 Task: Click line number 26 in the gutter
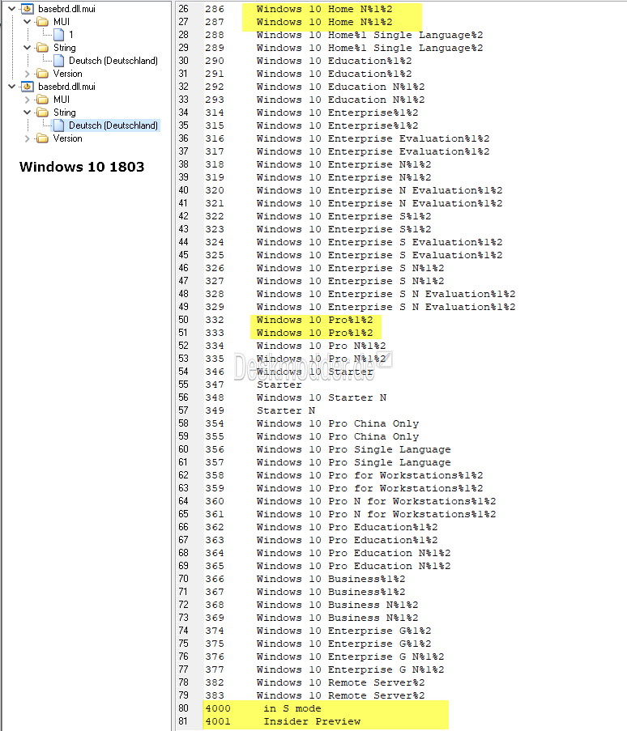pos(183,9)
